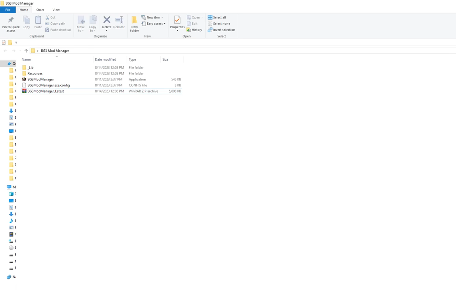Click the Rename icon

tap(119, 20)
